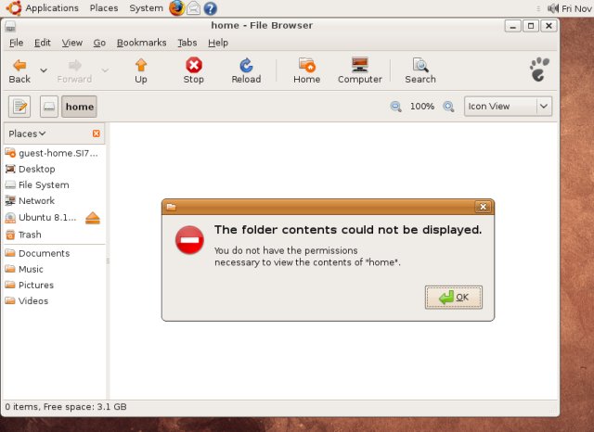Open the Go menu
The image size is (594, 432).
click(x=99, y=43)
